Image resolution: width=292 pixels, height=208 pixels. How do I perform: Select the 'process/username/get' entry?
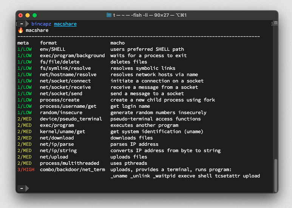68,106
